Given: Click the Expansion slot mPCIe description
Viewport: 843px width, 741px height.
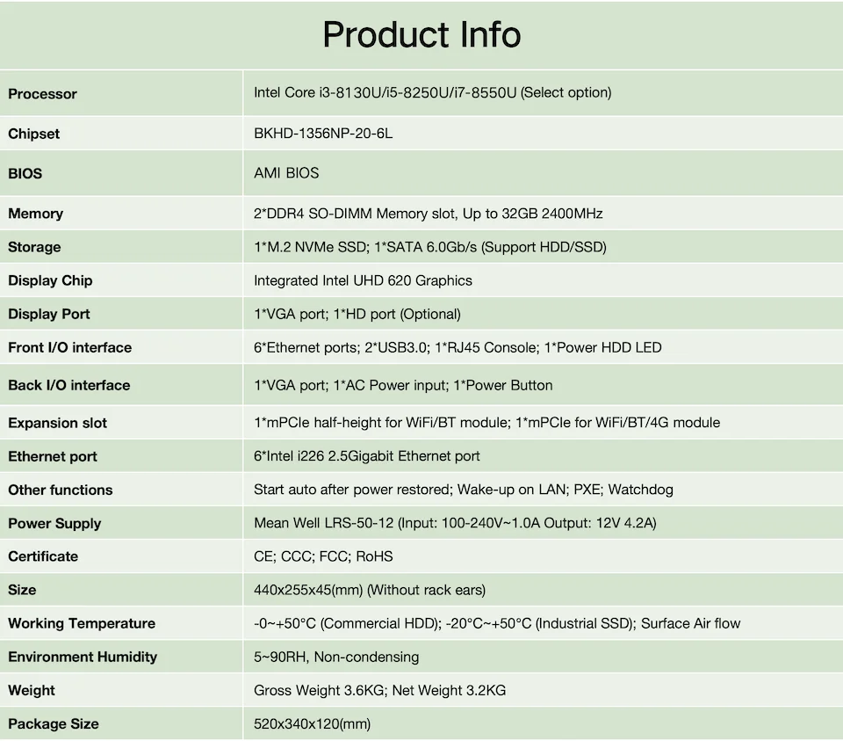Looking at the screenshot, I should click(x=486, y=423).
